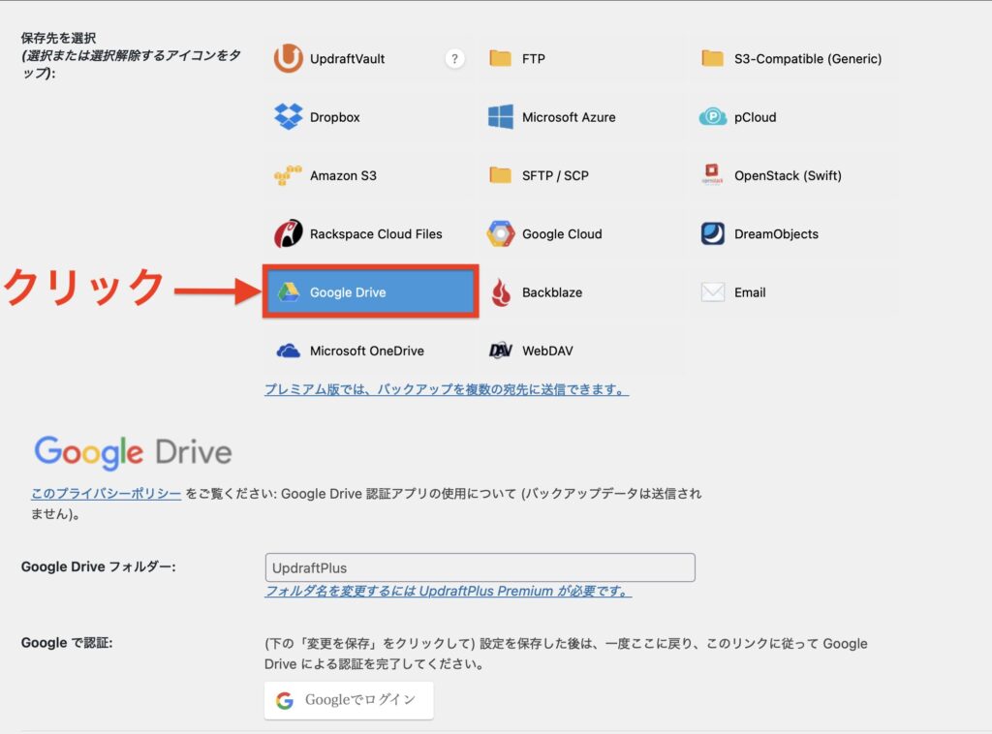
Task: Deselect the highlighted Google Drive icon
Action: point(289,292)
